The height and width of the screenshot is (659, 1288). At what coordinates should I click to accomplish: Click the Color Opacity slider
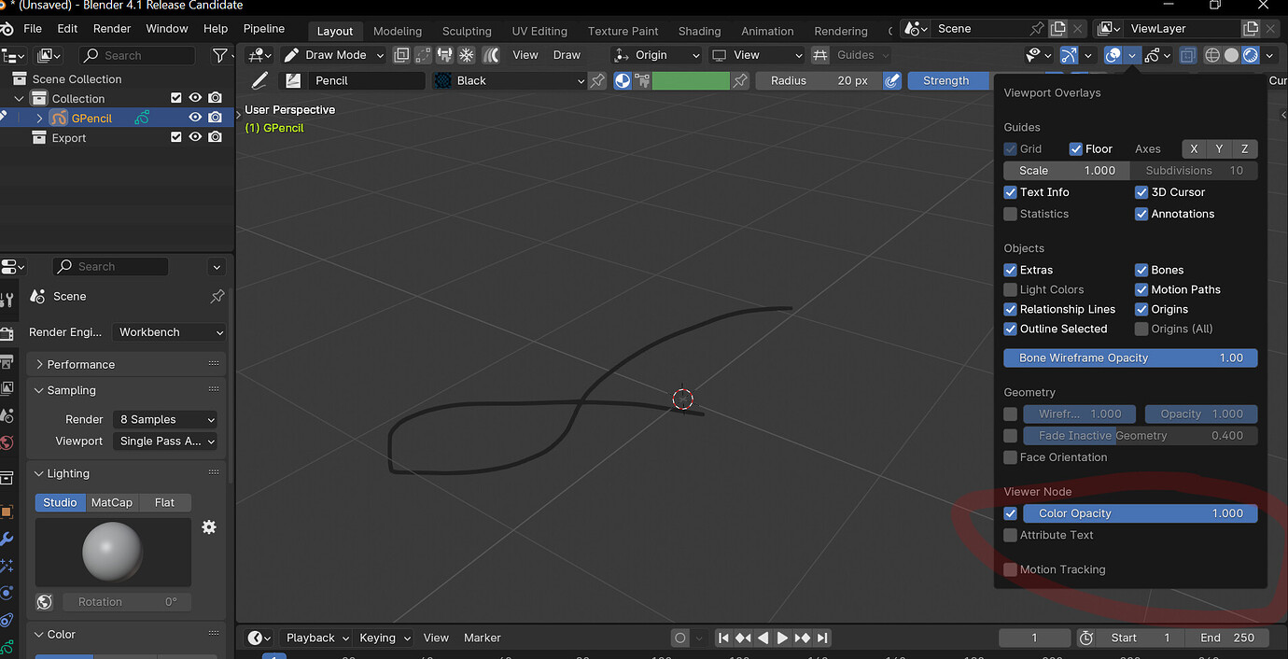[x=1141, y=513]
